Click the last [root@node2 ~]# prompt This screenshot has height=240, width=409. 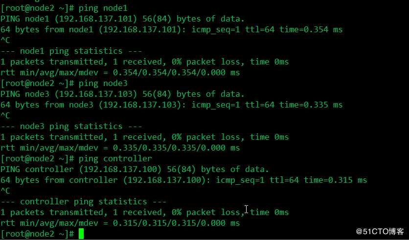pyautogui.click(x=37, y=234)
